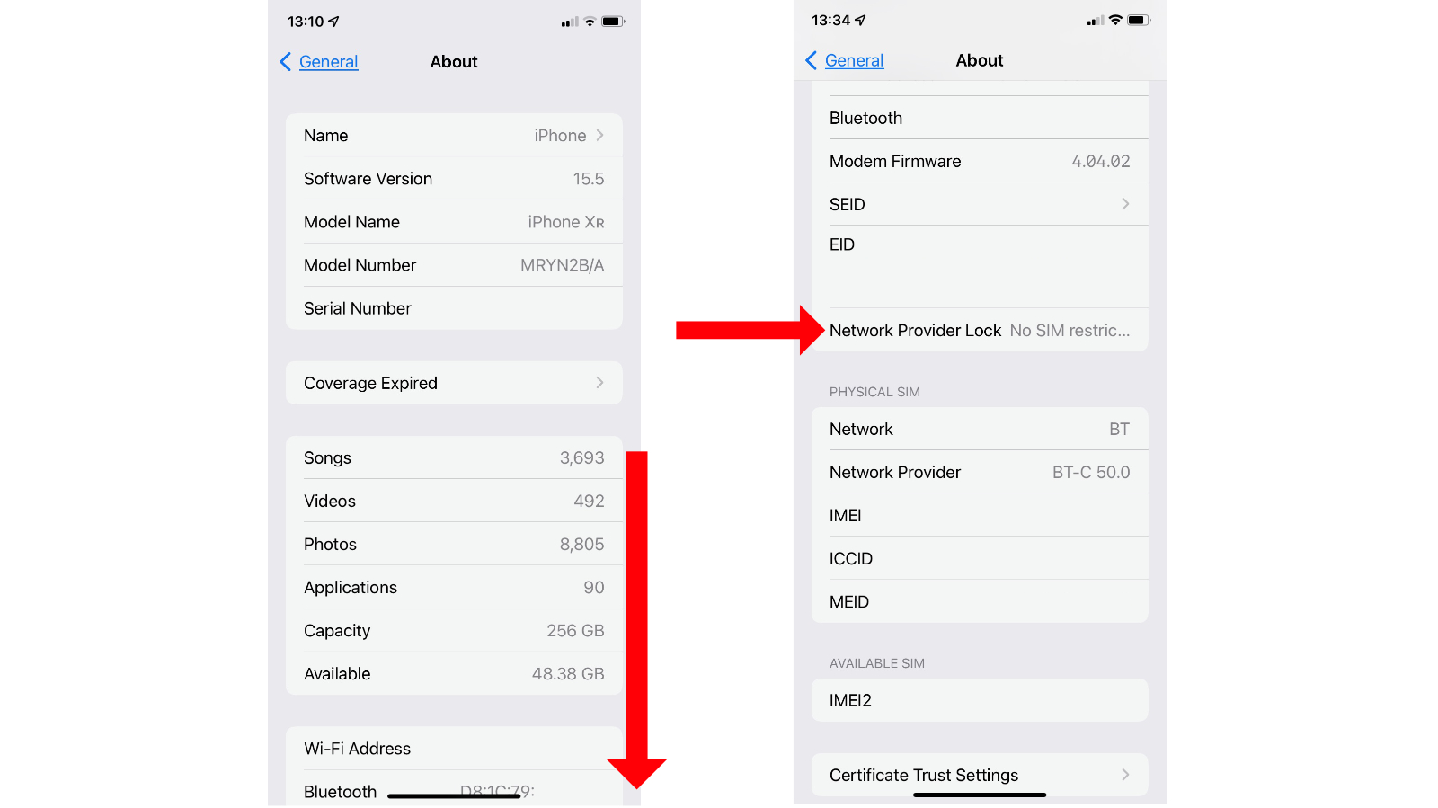Tap the back chevron on left phone
The width and height of the screenshot is (1438, 808).
286,61
